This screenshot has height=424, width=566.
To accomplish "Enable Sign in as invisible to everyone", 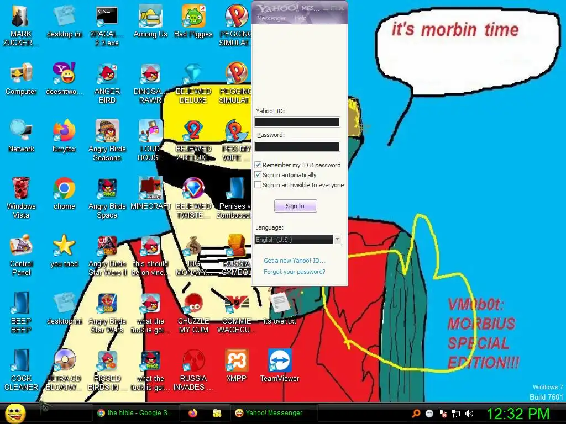I will pyautogui.click(x=258, y=184).
